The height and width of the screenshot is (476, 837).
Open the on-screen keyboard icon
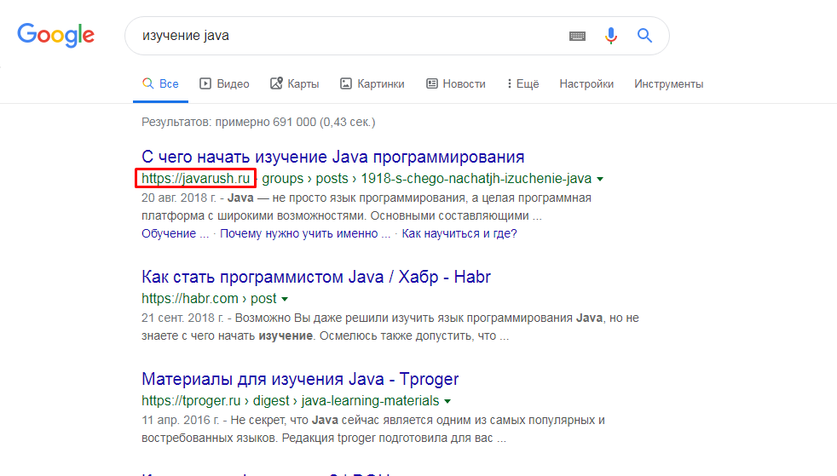[577, 36]
